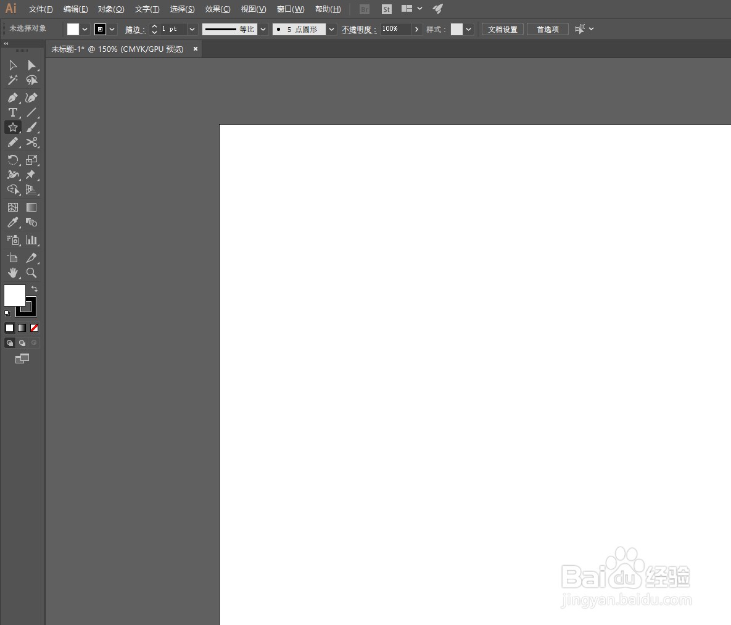Change screen mode at toolbox bottom
Screen dimensions: 731x625
(22, 358)
